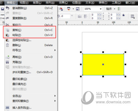Screen dimensions: 138x111
Task: Open the Application Launcher dropdown arrow
Action: 73,9
